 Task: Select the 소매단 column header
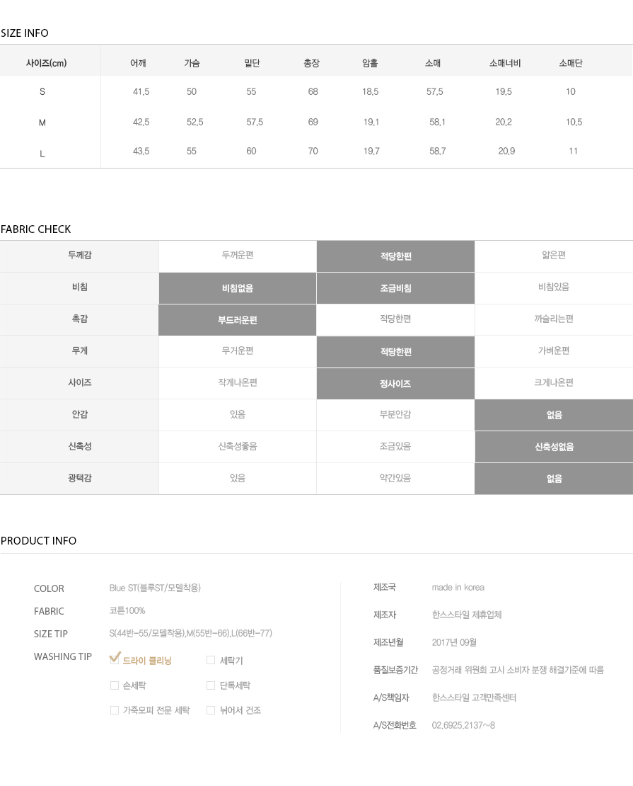click(571, 63)
